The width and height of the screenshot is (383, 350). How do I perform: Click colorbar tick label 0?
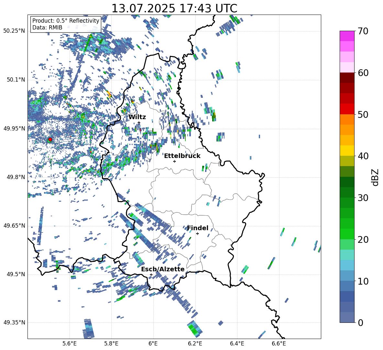coord(361,323)
